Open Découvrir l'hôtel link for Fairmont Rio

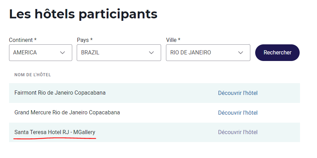pyautogui.click(x=238, y=93)
